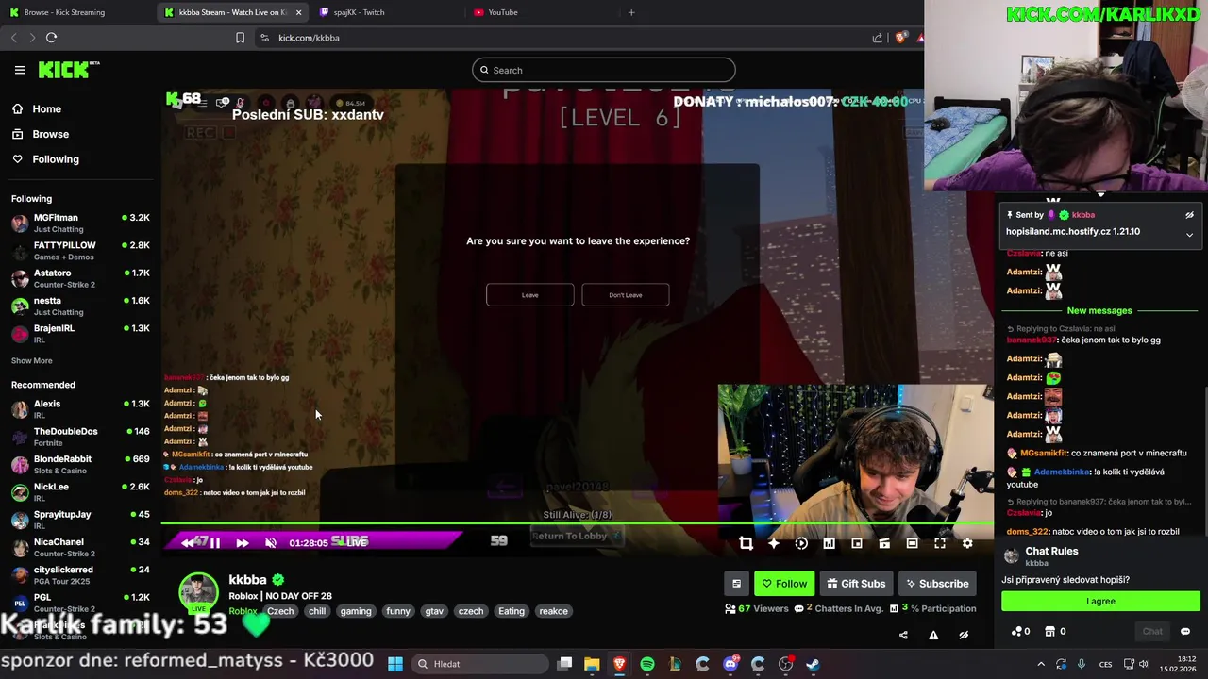Viewport: 1208px width, 679px height.
Task: Open Astatoro channel in sidebar
Action: [80, 278]
